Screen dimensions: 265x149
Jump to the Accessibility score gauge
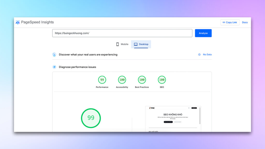coord(122,80)
